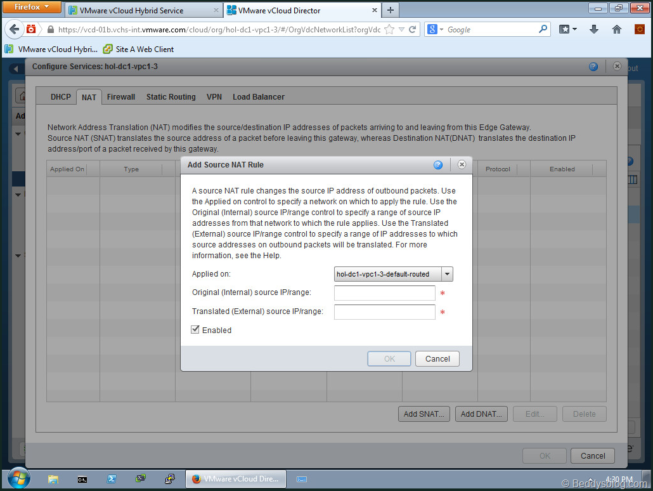Click the Google search engine icon
Screen dimensions: 653x491
coord(432,29)
